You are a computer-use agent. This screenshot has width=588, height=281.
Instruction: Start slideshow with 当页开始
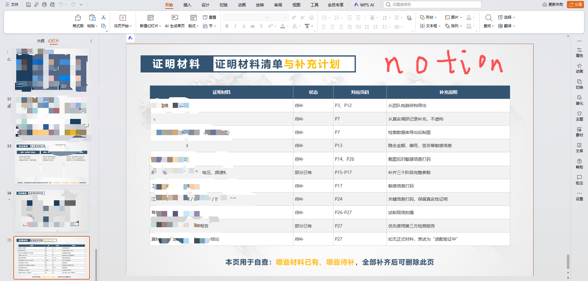click(123, 21)
